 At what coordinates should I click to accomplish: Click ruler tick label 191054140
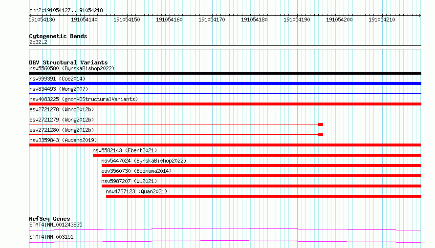(85, 20)
